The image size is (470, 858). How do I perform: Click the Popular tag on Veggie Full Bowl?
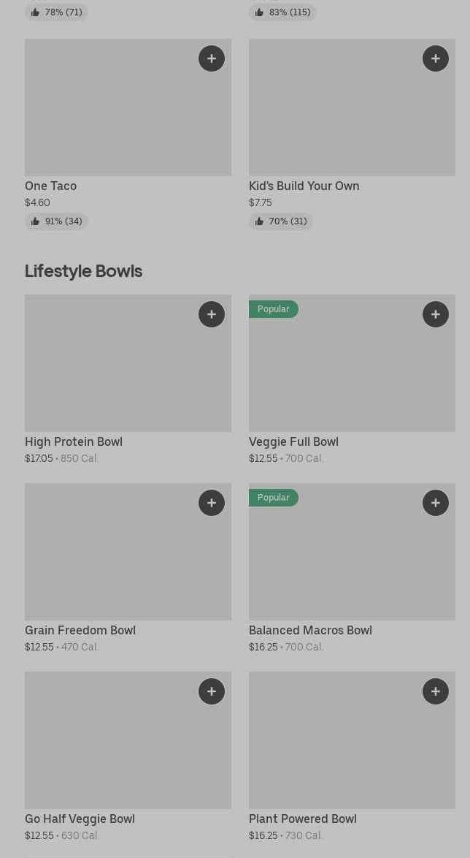pos(274,309)
